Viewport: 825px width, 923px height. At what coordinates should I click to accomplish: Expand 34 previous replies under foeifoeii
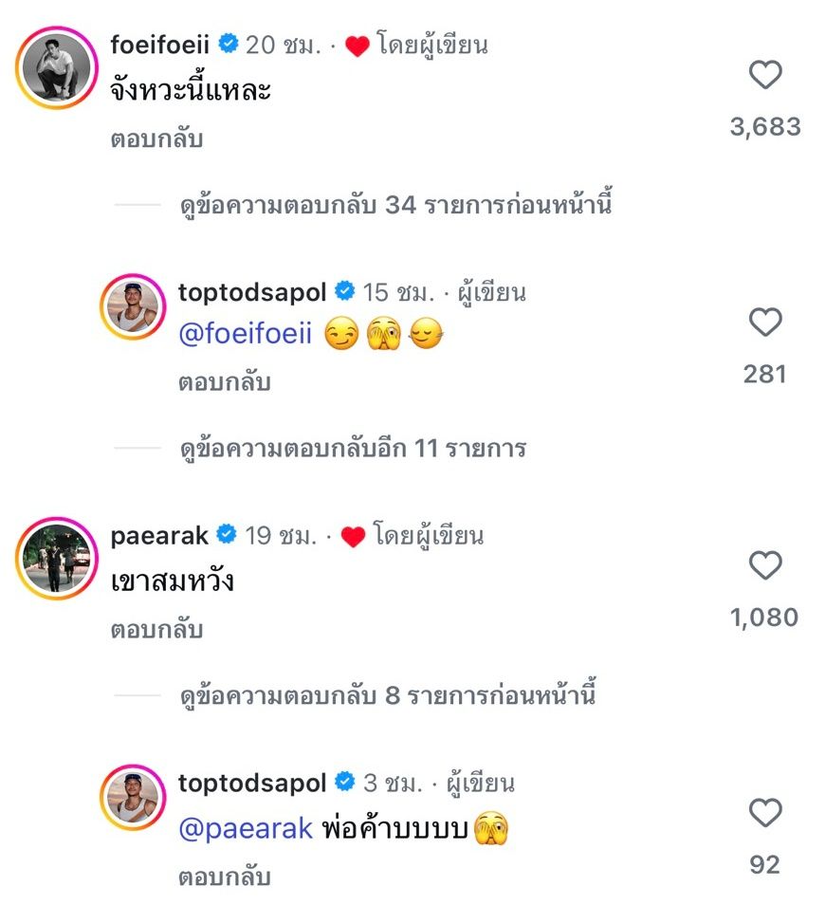395,205
